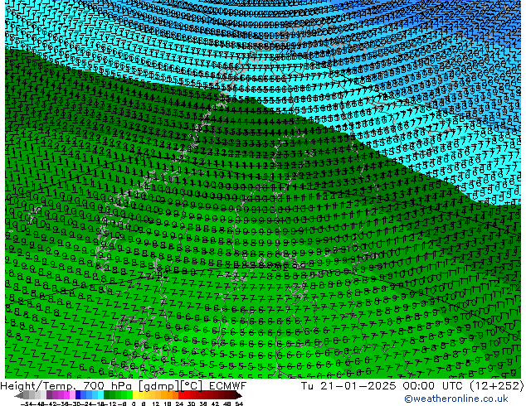Select the dark blue legend swatch
Viewport: 526px width, 406px height.
[x=80, y=396]
